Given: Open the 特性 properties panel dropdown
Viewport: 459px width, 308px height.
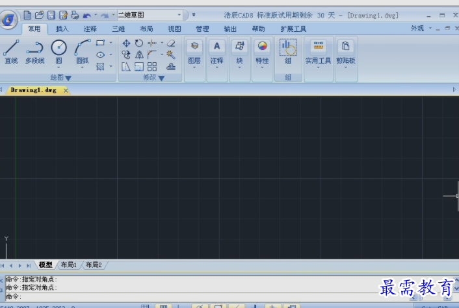Looking at the screenshot, I should [262, 67].
